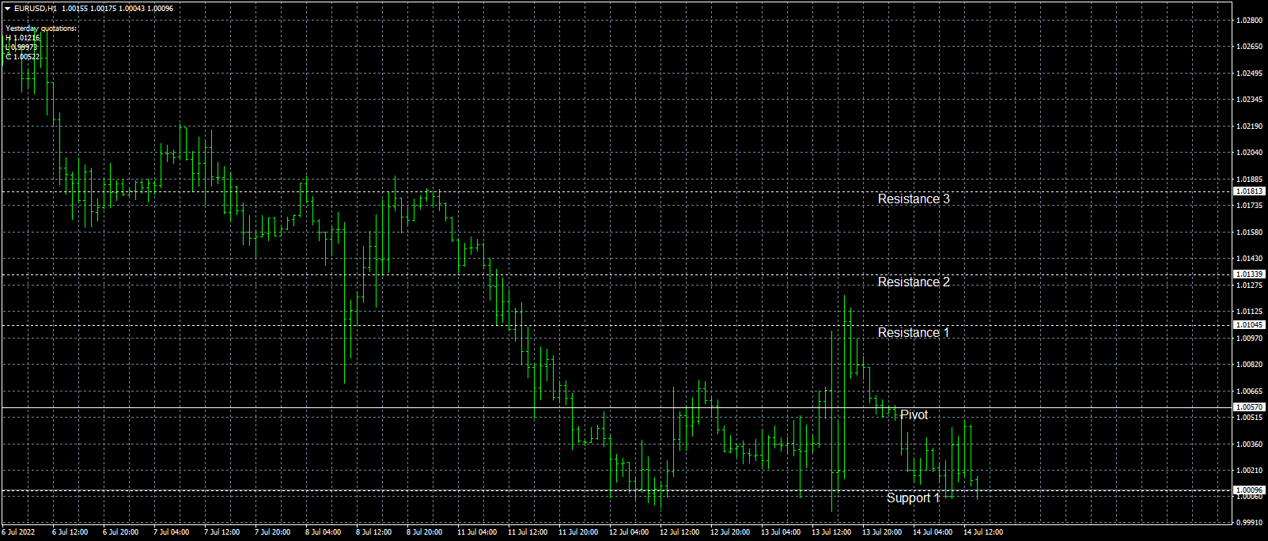This screenshot has height=541, width=1268.
Task: Click 1.01275 on the price scale
Action: pyautogui.click(x=1249, y=286)
